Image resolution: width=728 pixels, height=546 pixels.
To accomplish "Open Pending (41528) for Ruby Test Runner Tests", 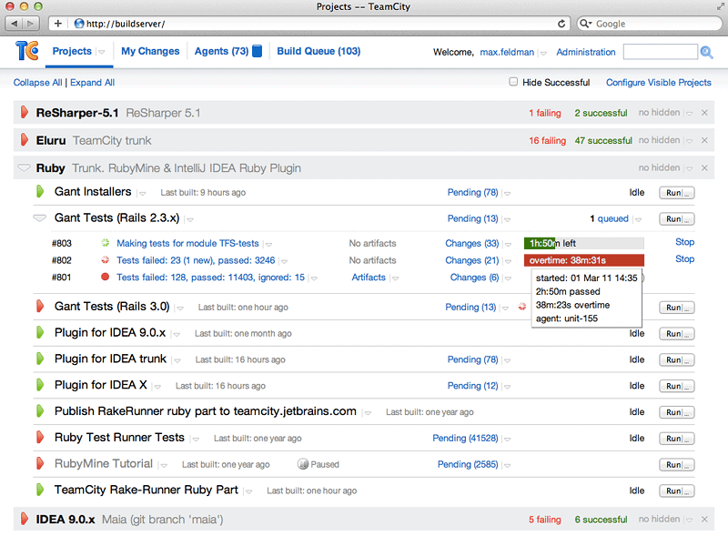I will tap(465, 439).
